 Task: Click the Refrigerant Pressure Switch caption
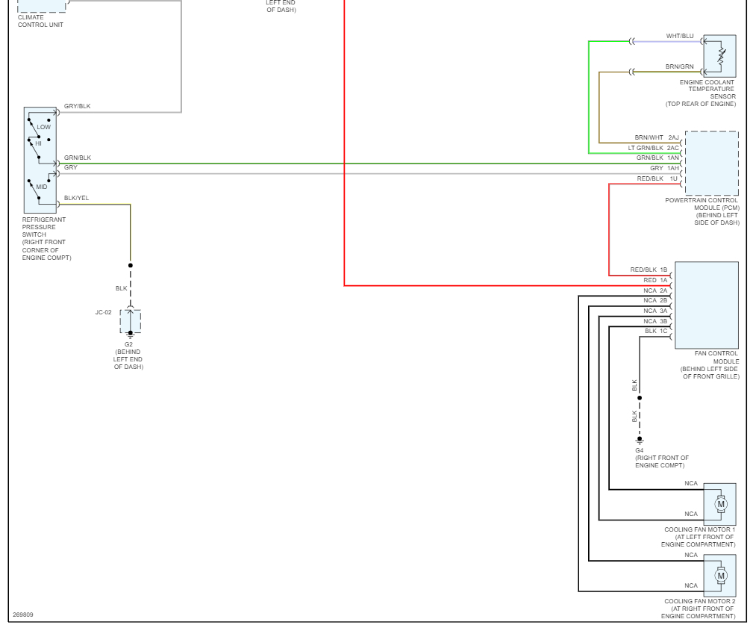(46, 238)
